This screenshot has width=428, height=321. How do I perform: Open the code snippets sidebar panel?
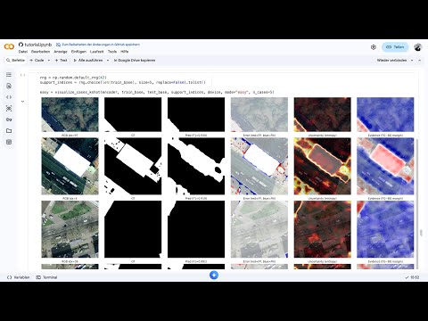9,97
